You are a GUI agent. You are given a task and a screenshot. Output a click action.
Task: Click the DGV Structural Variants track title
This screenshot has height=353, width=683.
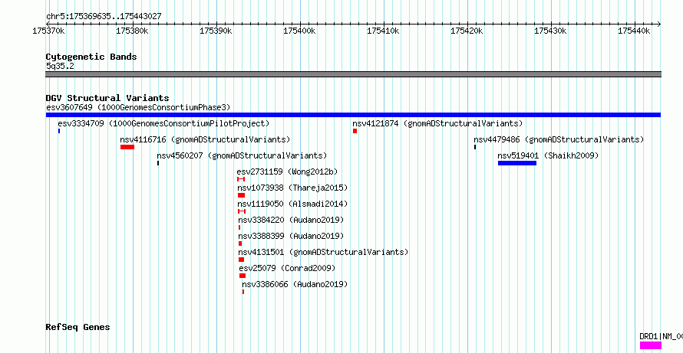[107, 98]
